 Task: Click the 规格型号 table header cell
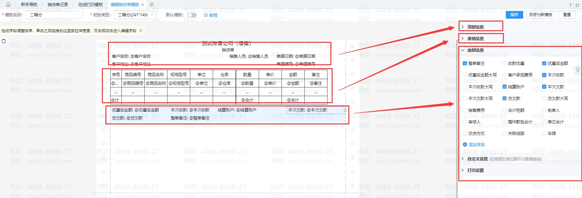click(x=179, y=75)
